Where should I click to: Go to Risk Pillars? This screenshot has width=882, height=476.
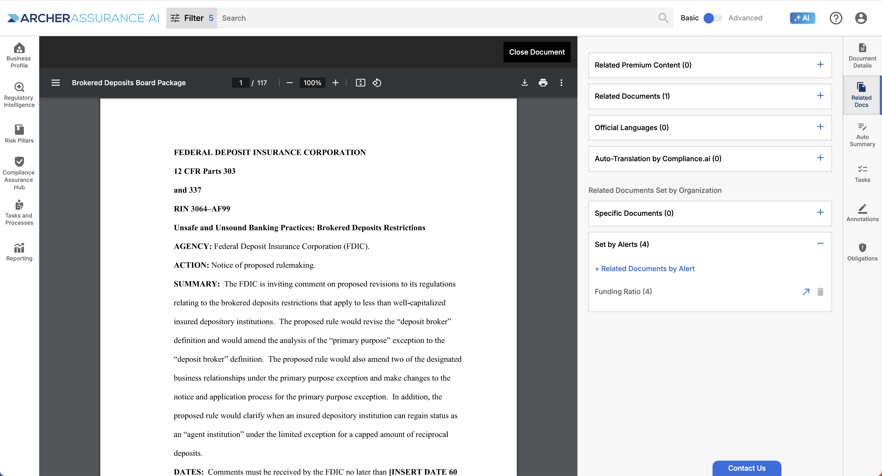point(19,134)
